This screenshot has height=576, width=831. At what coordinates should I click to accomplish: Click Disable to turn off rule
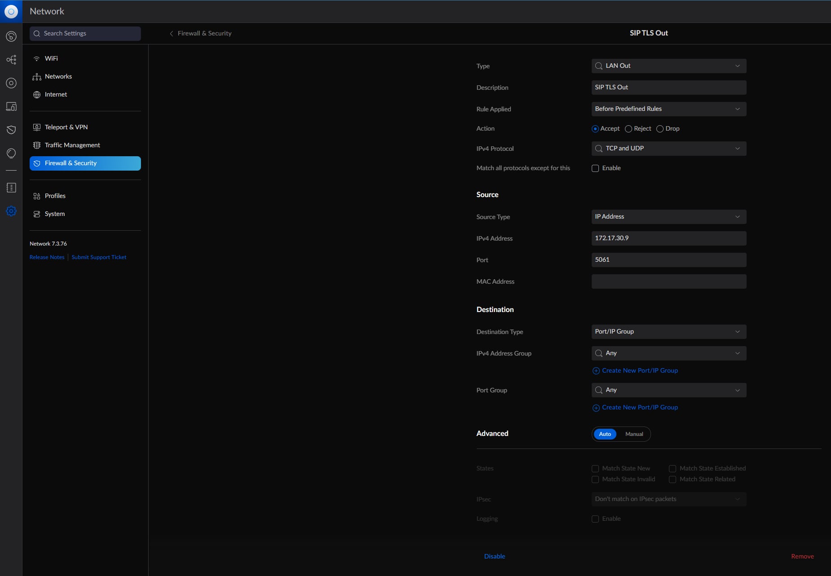(494, 556)
